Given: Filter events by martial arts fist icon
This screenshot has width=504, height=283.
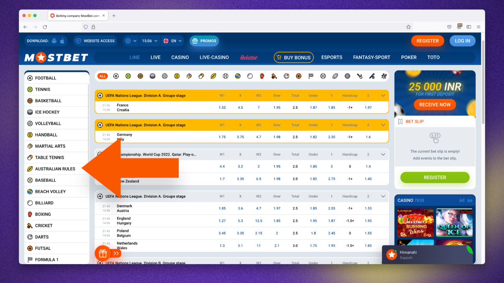Looking at the screenshot, I should pyautogui.click(x=189, y=76).
